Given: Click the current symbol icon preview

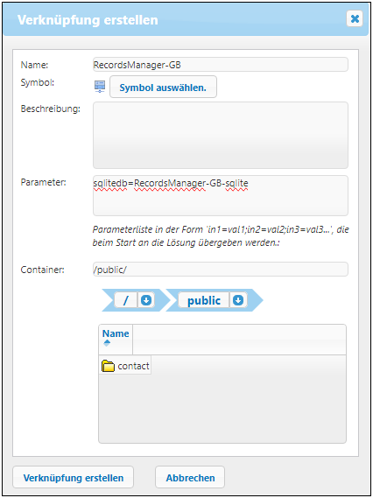Looking at the screenshot, I should pos(100,87).
